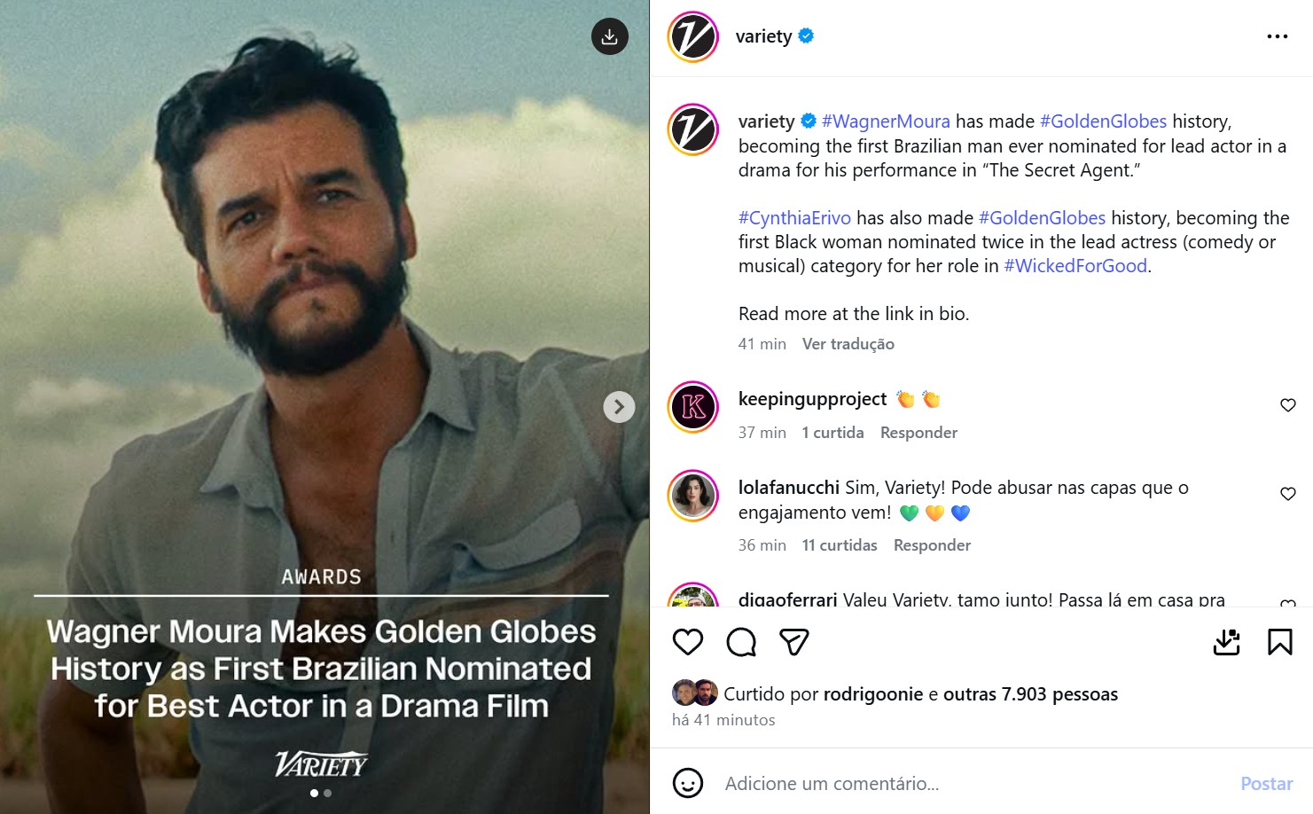This screenshot has width=1313, height=814.
Task: Click the comment field 'Adicione um comentário...'
Action: point(832,783)
